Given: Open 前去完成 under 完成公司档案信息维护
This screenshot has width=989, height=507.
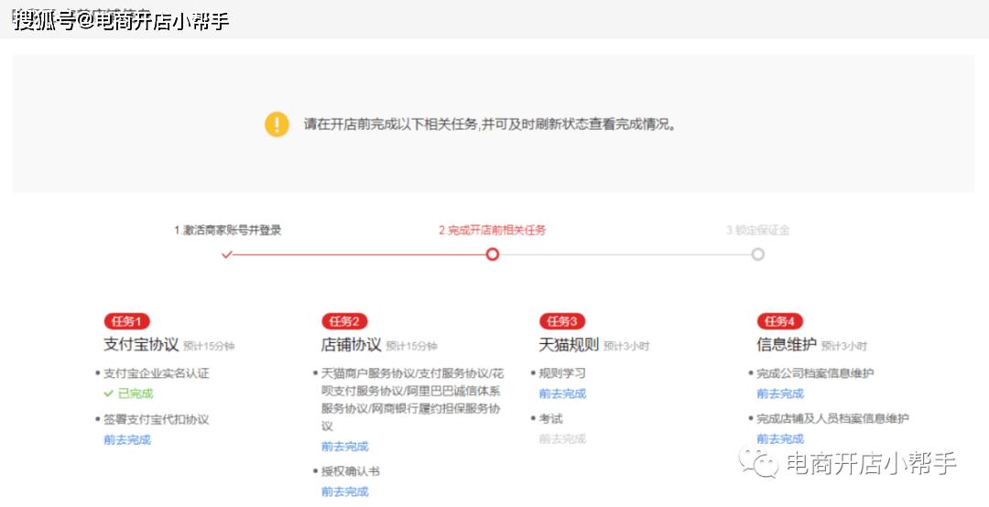Looking at the screenshot, I should [x=780, y=394].
